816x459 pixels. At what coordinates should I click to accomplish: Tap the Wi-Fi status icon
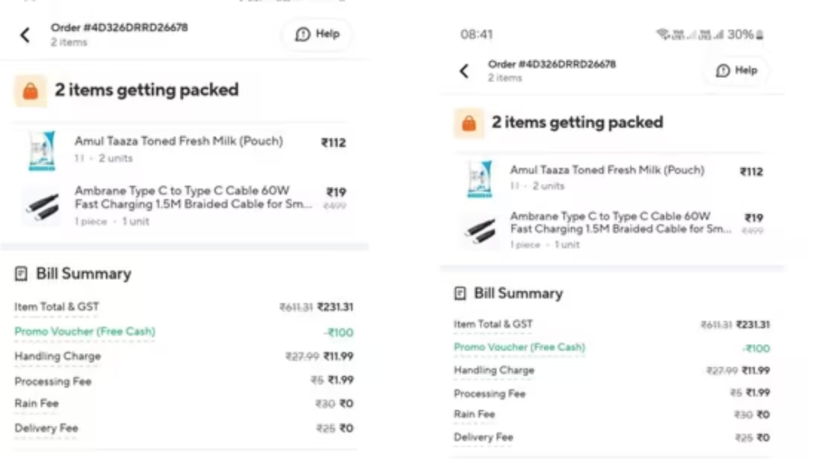point(663,34)
